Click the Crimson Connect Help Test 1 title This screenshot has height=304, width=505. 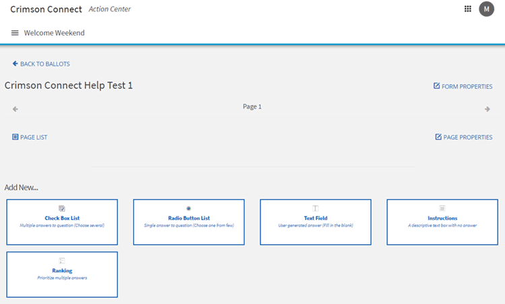point(68,85)
